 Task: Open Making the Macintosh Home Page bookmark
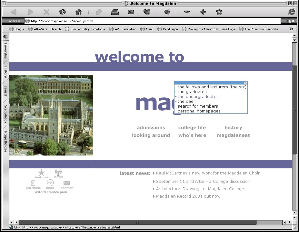click(209, 29)
